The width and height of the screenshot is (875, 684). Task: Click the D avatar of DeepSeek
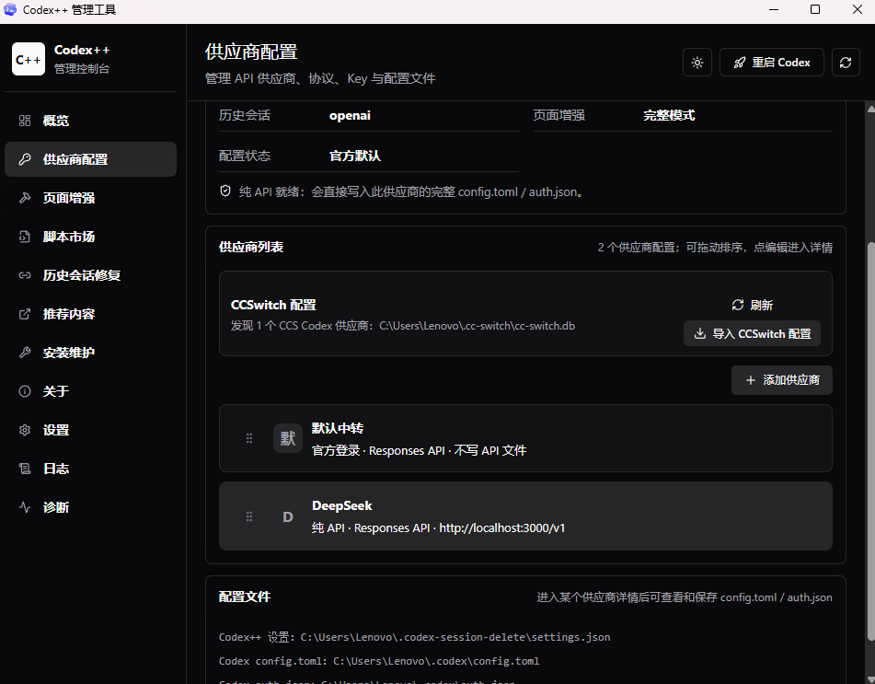[x=287, y=516]
